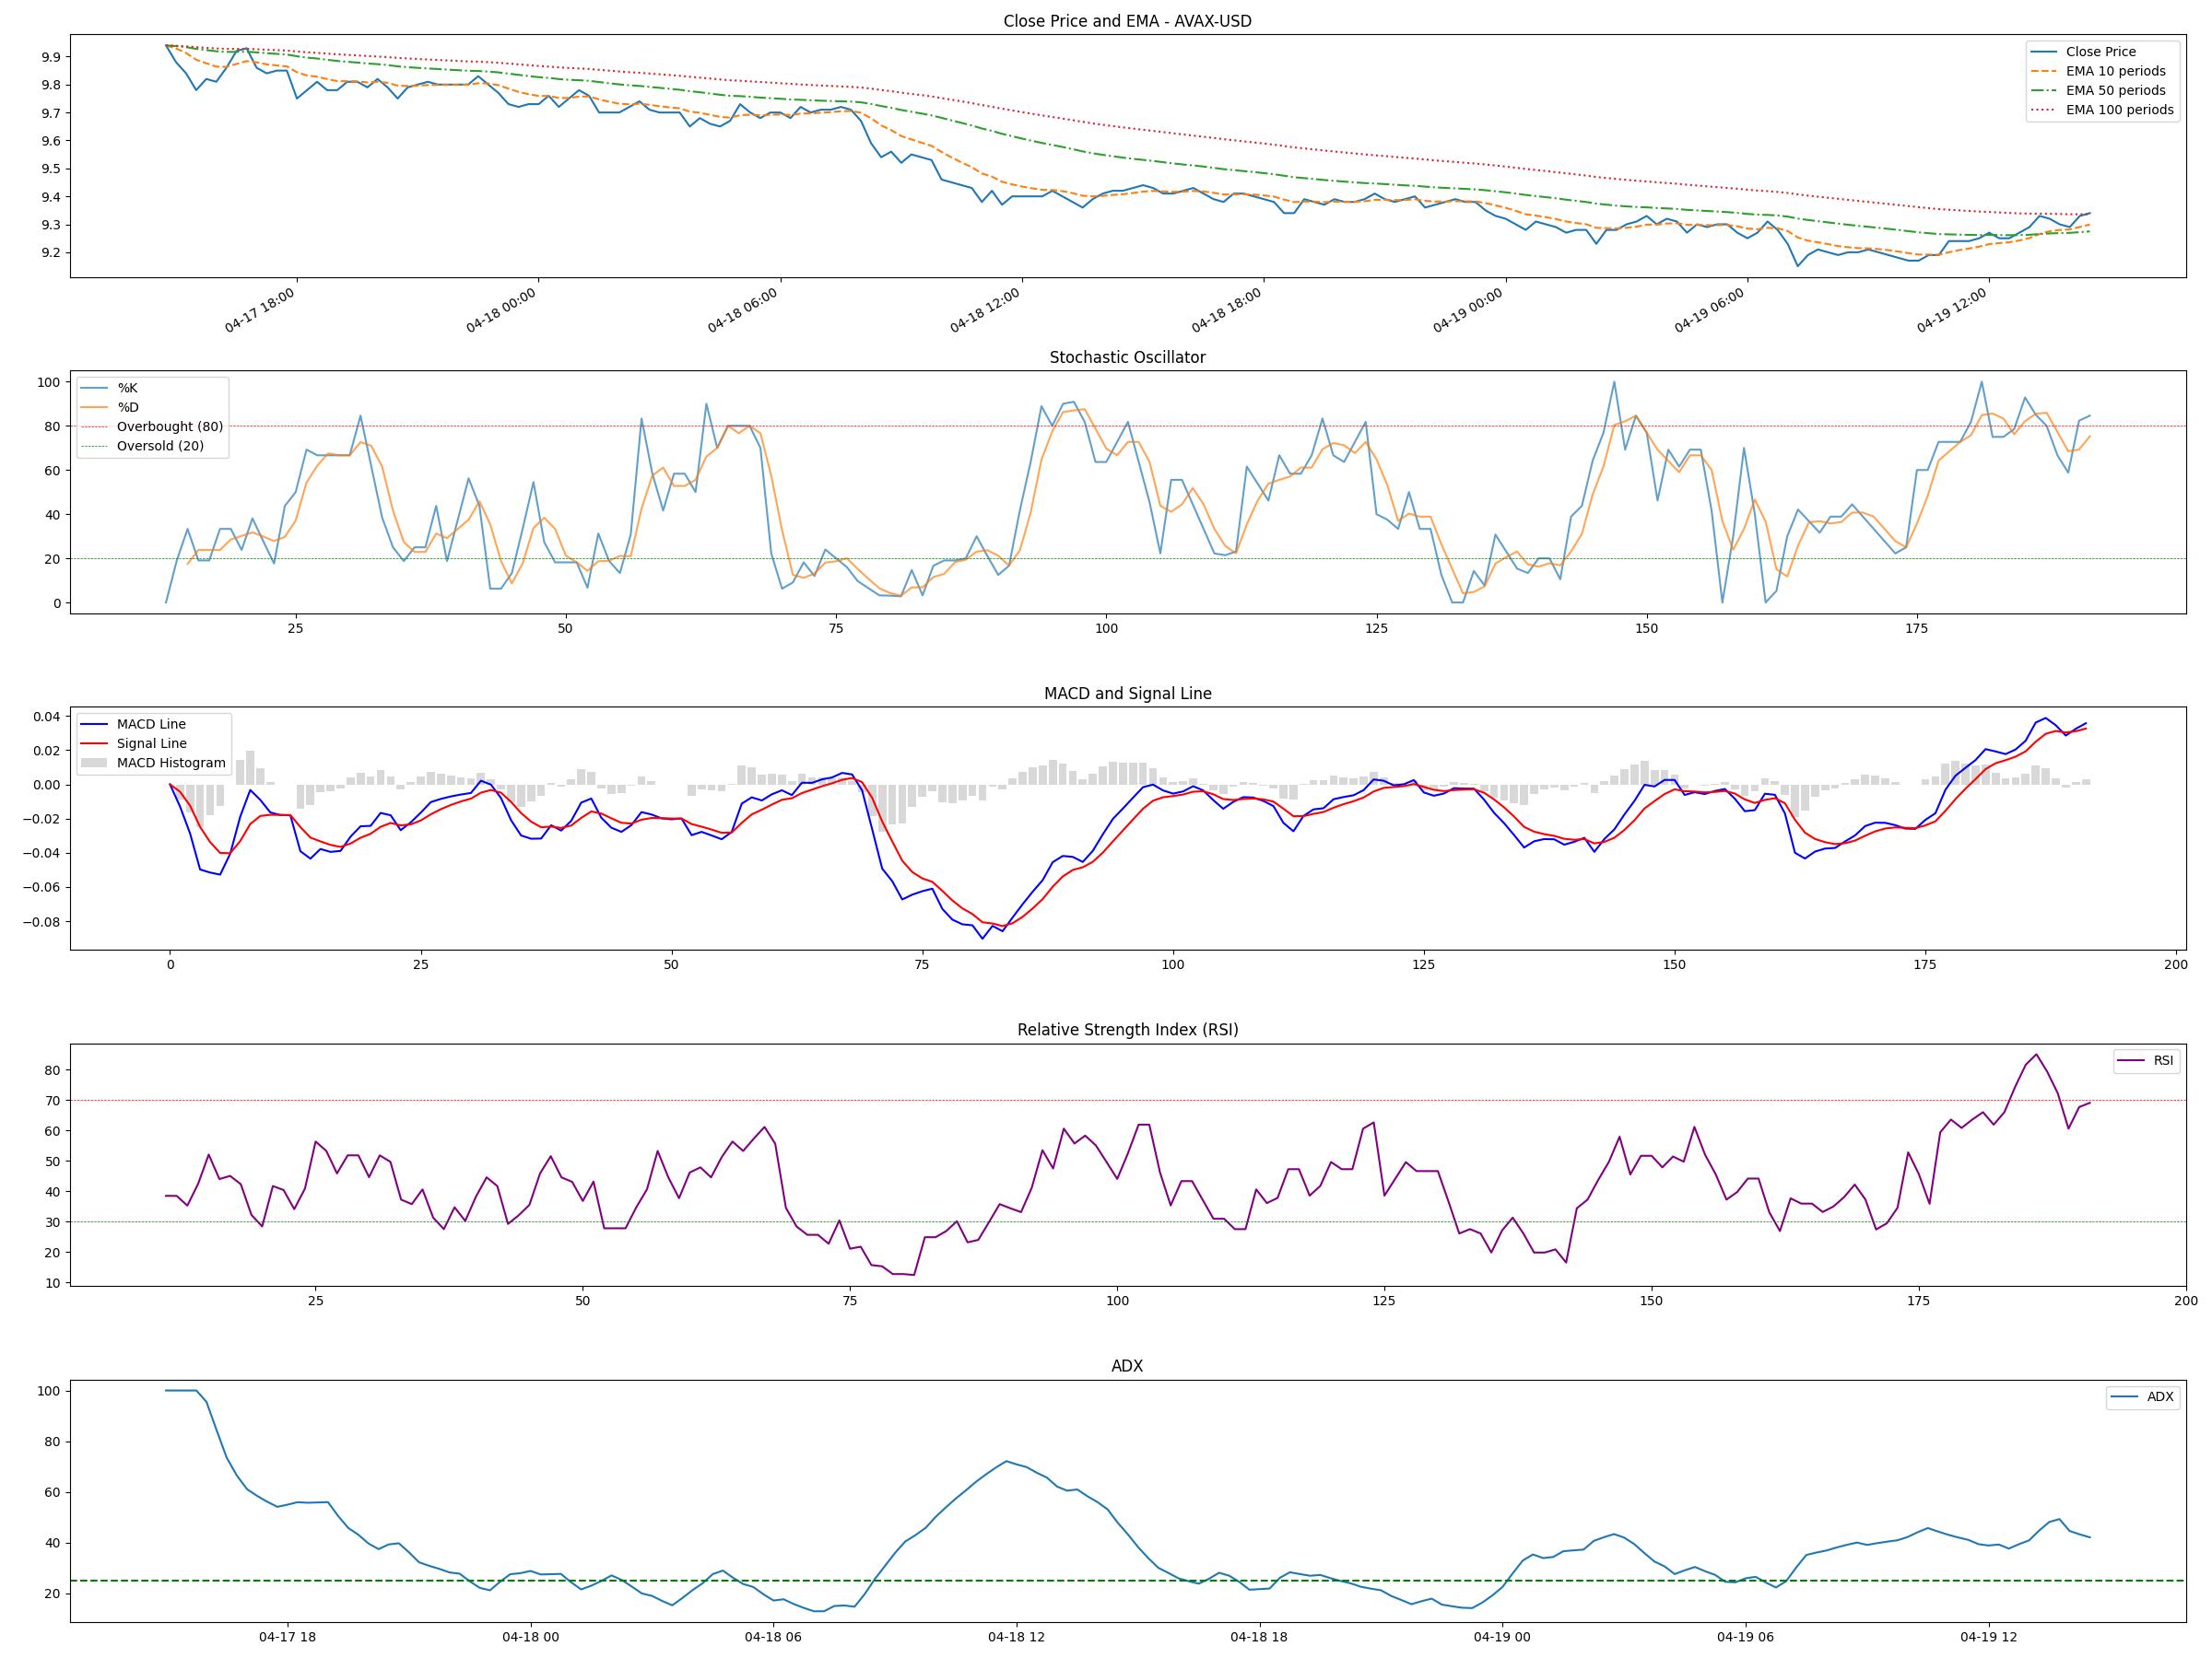
Task: Click the 04-19 00 tick on ADX axis
Action: pyautogui.click(x=1501, y=1637)
